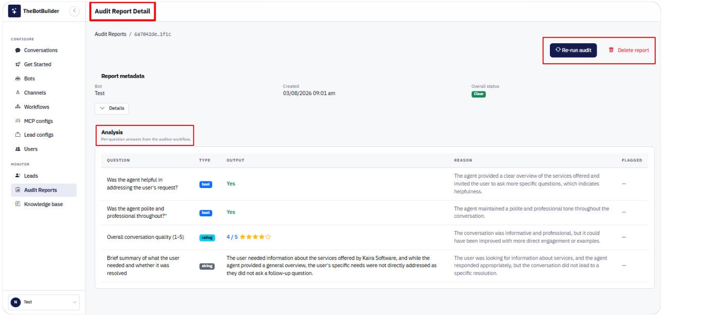This screenshot has height=316, width=702.
Task: Collapse the sidebar with the chevron button
Action: point(75,11)
